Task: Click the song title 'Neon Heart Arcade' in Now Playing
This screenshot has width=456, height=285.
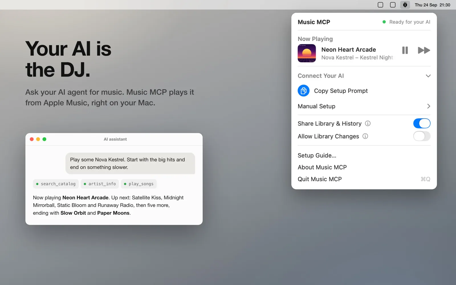Action: point(349,50)
